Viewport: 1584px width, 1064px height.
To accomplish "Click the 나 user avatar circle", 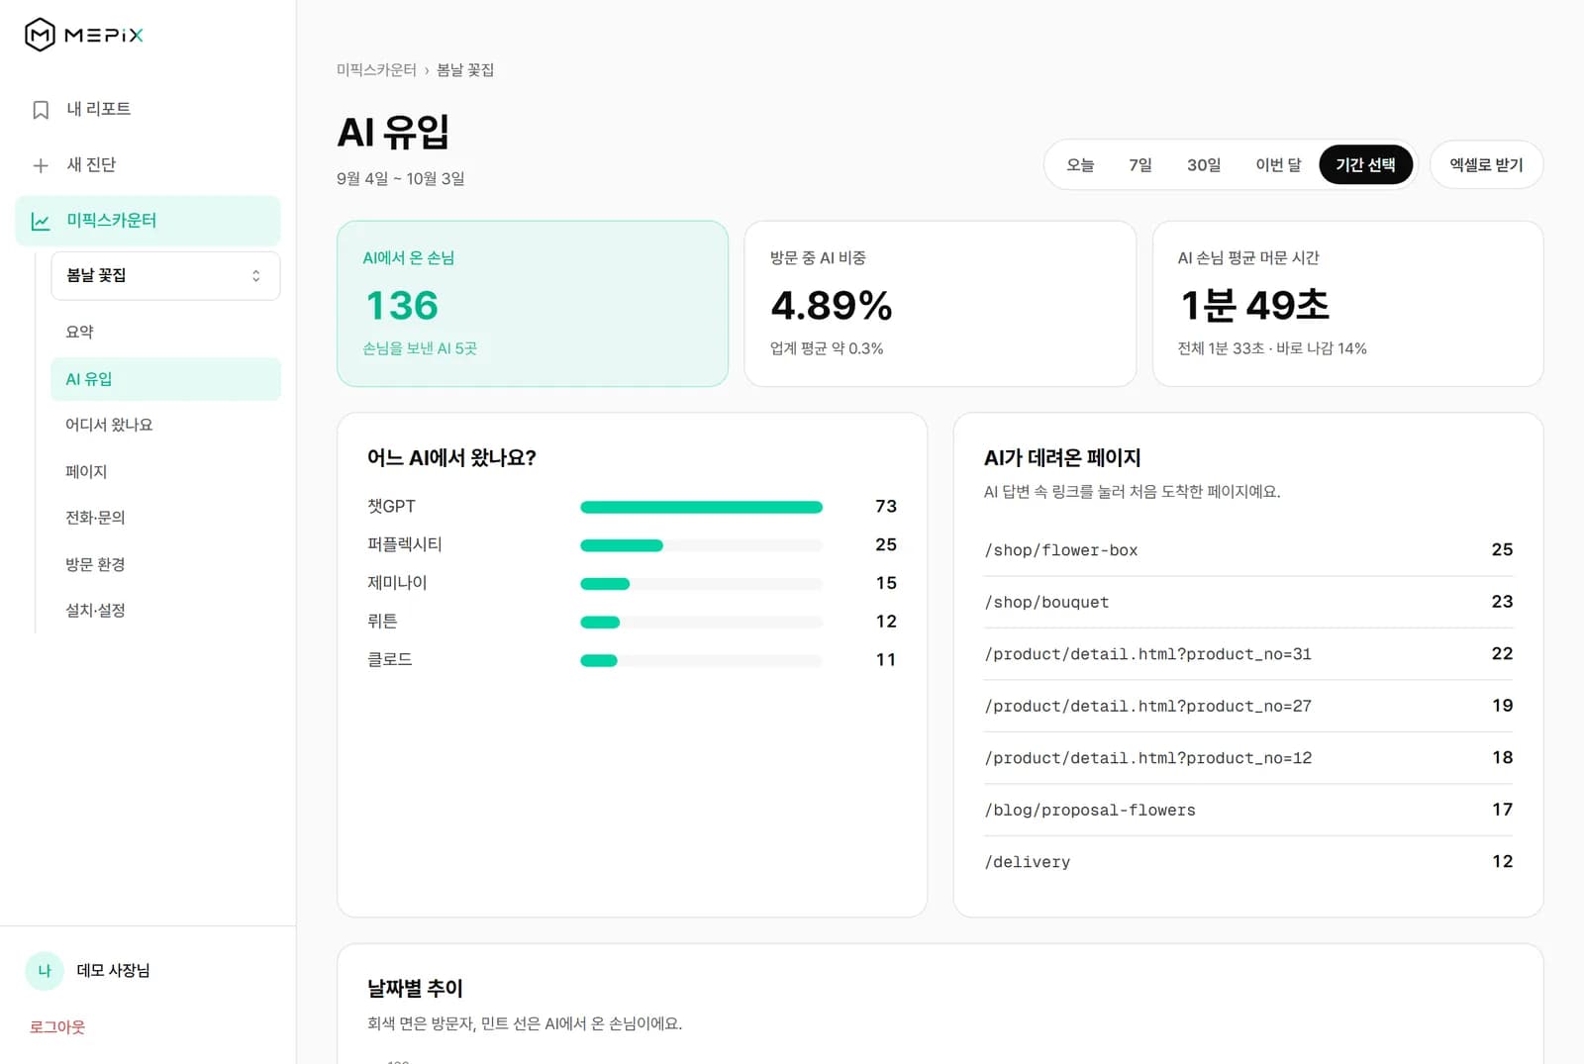I will click(45, 971).
